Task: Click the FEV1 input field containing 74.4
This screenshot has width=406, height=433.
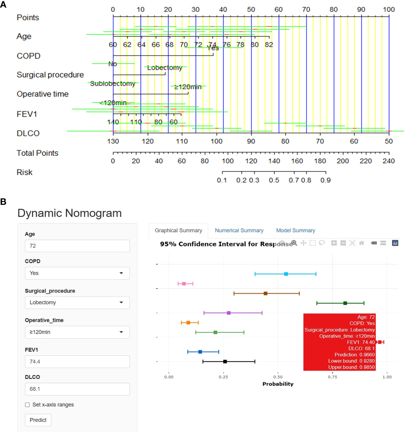Action: [77, 362]
